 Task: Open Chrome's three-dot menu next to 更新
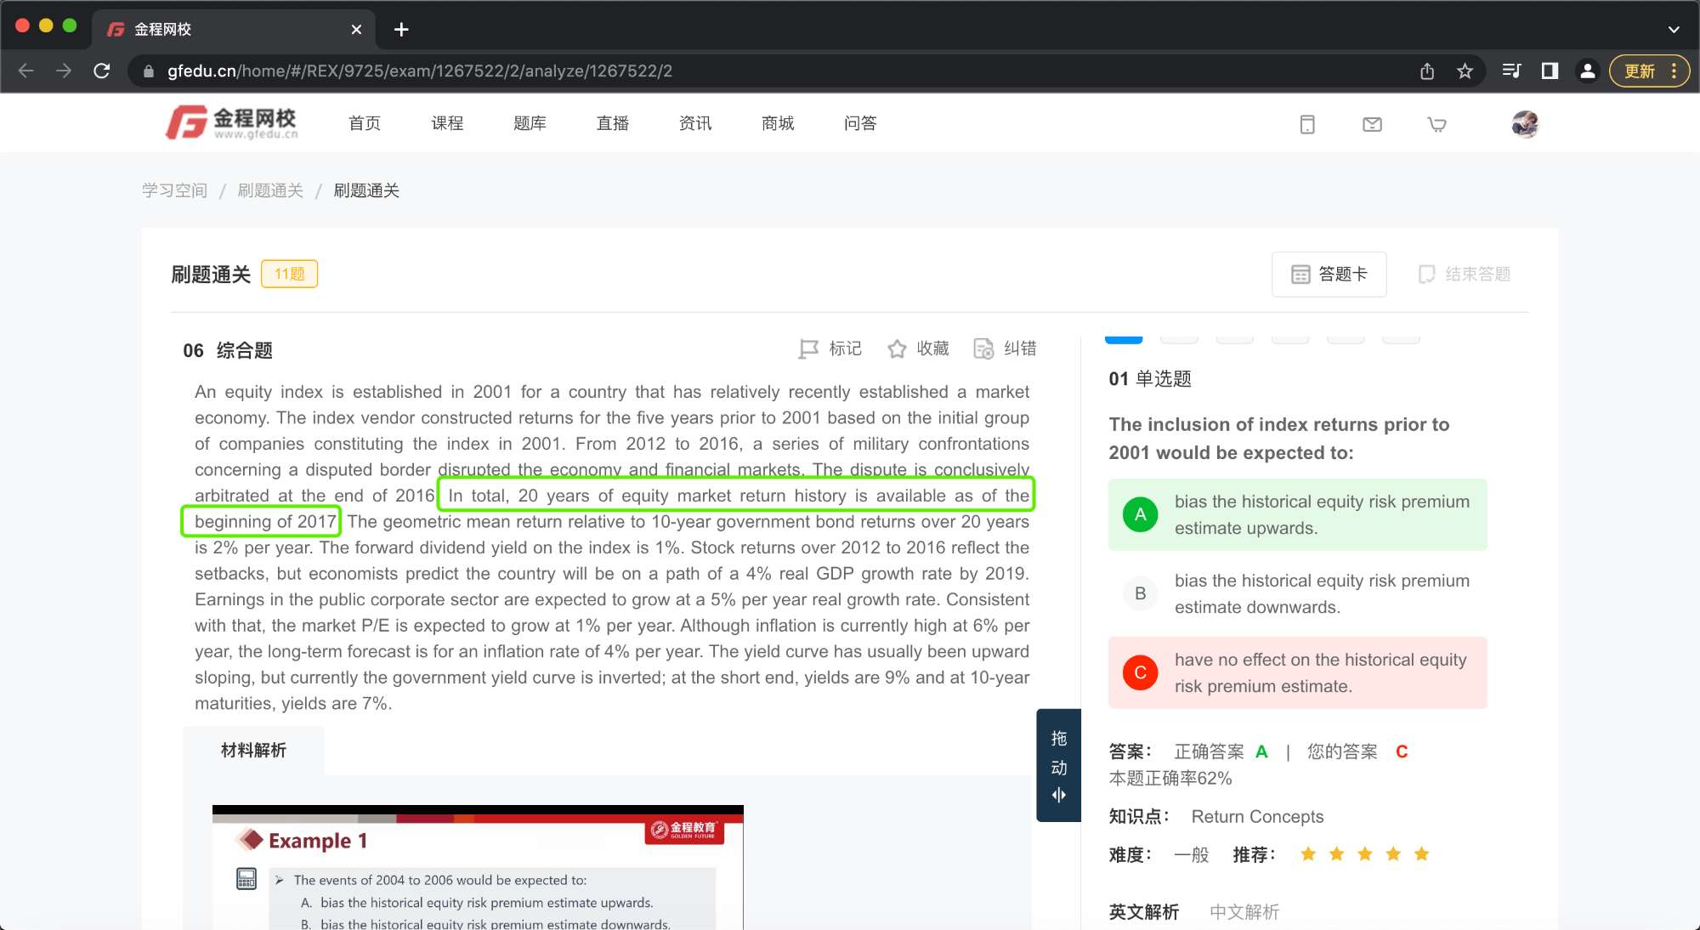click(1674, 71)
